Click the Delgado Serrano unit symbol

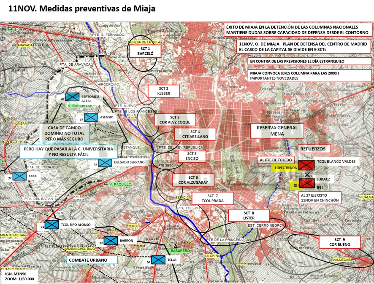click(105, 163)
